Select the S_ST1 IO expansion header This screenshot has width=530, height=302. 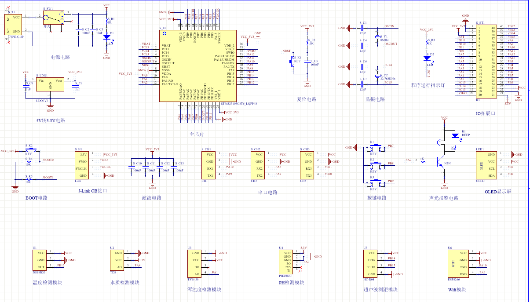[486, 60]
